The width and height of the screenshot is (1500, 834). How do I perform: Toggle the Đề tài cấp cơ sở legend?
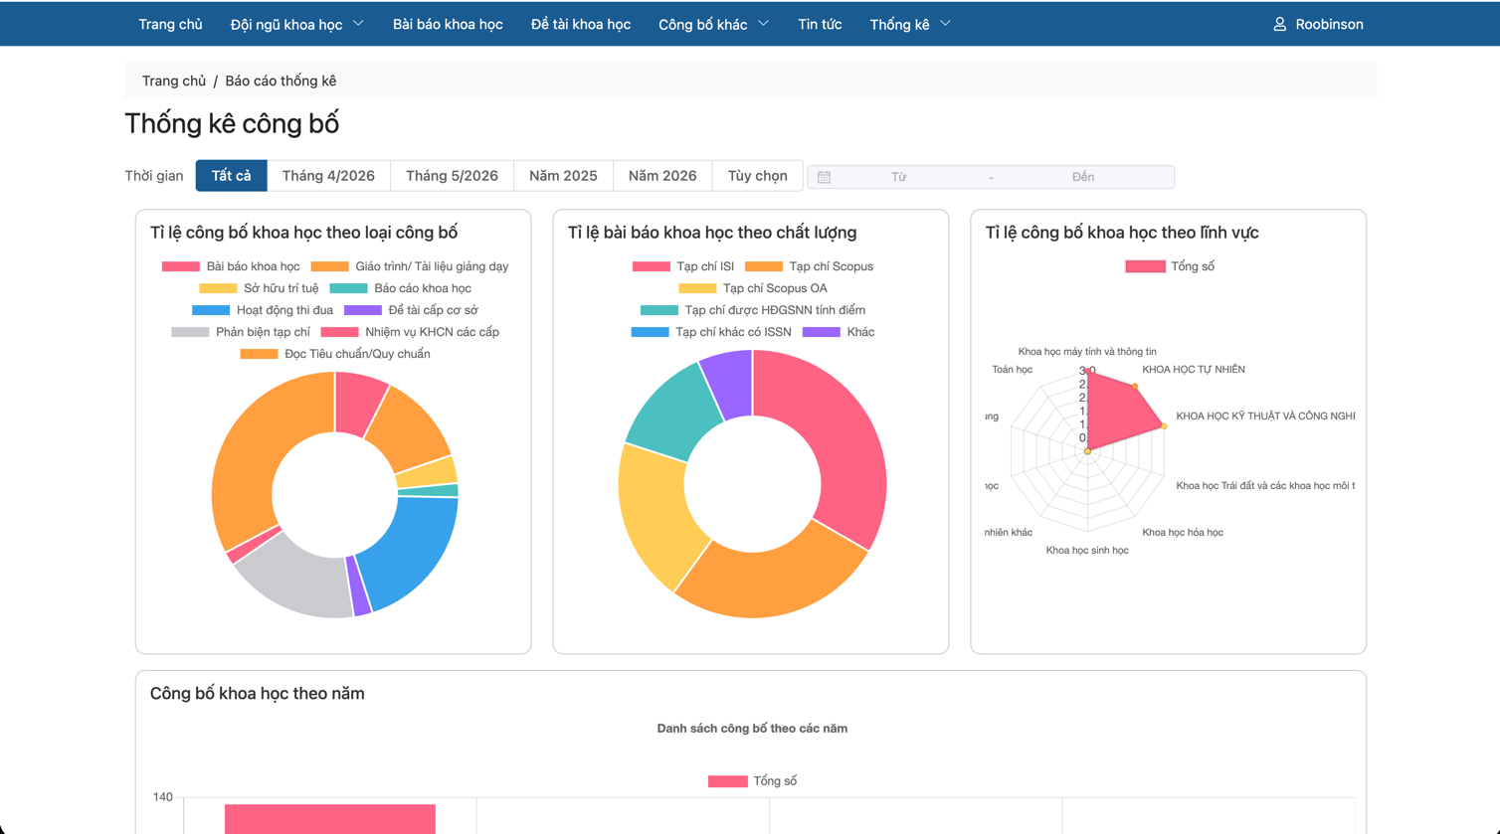[x=411, y=310]
